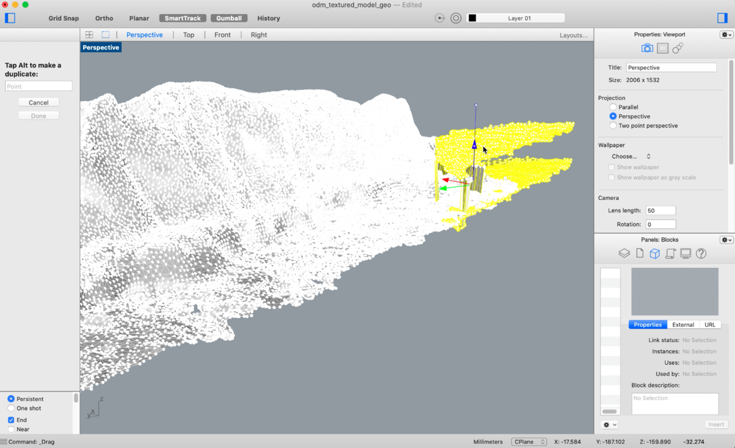
Task: Select the Properties tab in Blocks
Action: (647, 325)
